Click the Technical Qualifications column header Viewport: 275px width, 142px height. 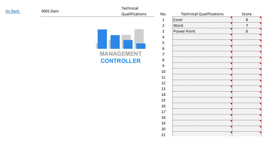point(202,14)
